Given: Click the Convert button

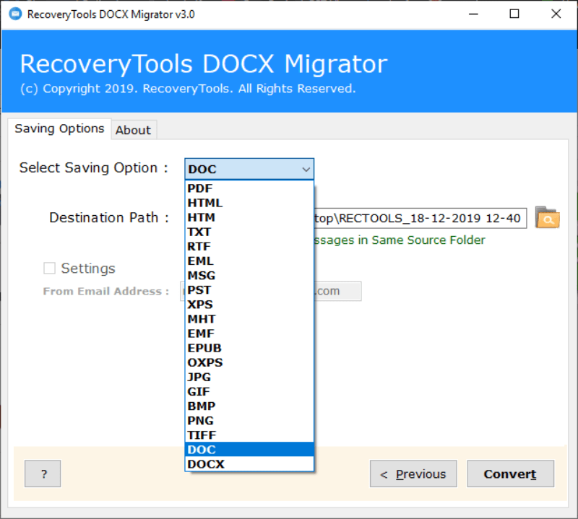Looking at the screenshot, I should tap(511, 474).
